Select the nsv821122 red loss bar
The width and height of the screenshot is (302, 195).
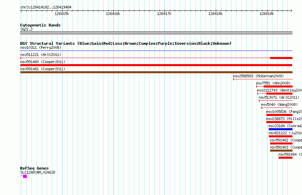280,136
